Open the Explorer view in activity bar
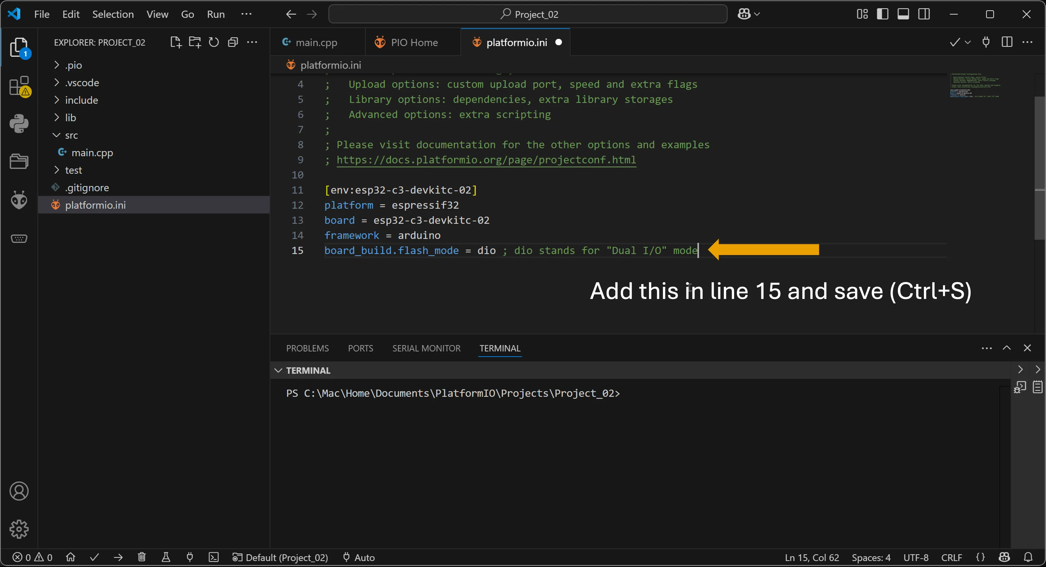 pyautogui.click(x=19, y=48)
